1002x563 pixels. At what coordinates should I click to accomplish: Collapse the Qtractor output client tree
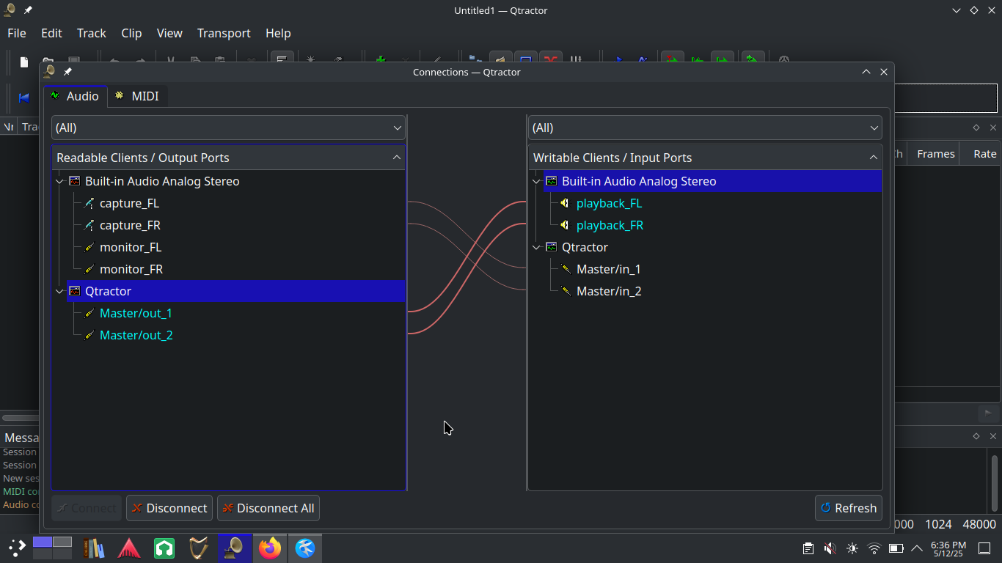[x=59, y=291]
